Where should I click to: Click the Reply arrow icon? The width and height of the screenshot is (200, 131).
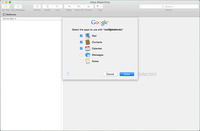pos(69,6)
